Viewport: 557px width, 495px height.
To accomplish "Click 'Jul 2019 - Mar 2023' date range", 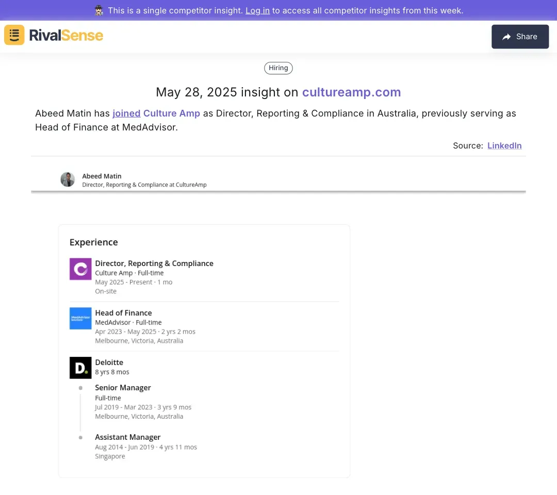I will tap(124, 407).
